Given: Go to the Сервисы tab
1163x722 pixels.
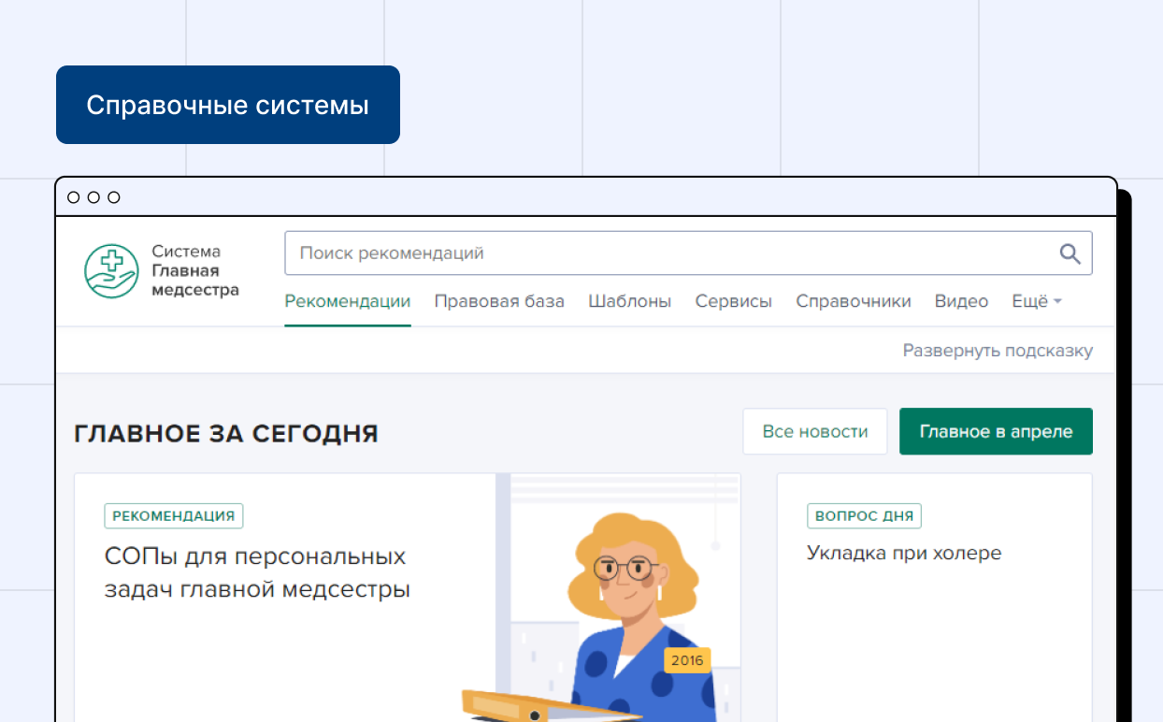Looking at the screenshot, I should coord(734,301).
